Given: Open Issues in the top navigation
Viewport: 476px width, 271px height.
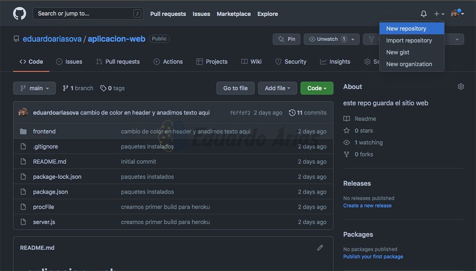Looking at the screenshot, I should pyautogui.click(x=201, y=14).
